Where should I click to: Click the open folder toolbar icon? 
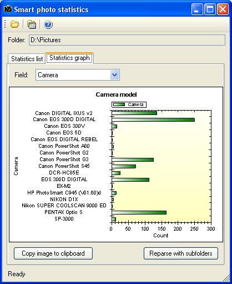coord(14,24)
